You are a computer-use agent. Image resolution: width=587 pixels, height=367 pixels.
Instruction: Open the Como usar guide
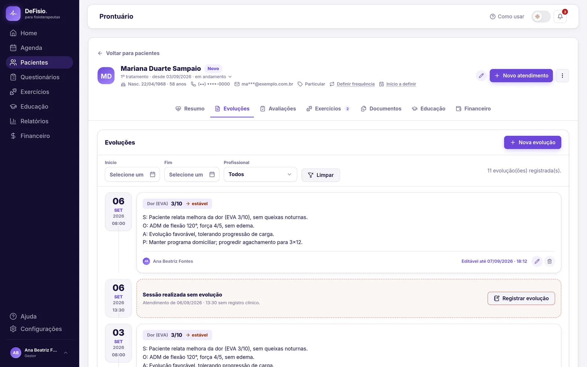[507, 17]
